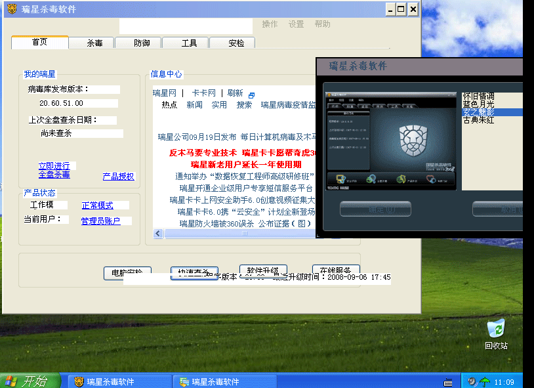The image size is (534, 388).
Task: Open the 瑞星病毒疫情监 link
Action: 288,105
